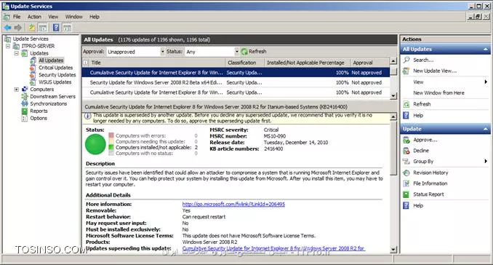493x265 pixels.
Task: Open the Window menu
Action: 74,17
